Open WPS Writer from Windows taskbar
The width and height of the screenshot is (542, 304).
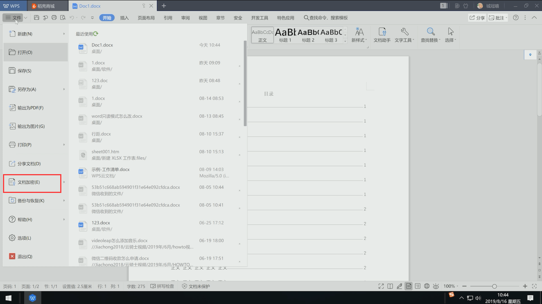pyautogui.click(x=32, y=298)
